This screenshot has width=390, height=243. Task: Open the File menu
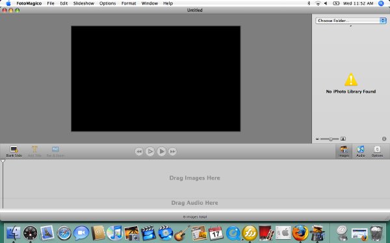click(x=51, y=3)
